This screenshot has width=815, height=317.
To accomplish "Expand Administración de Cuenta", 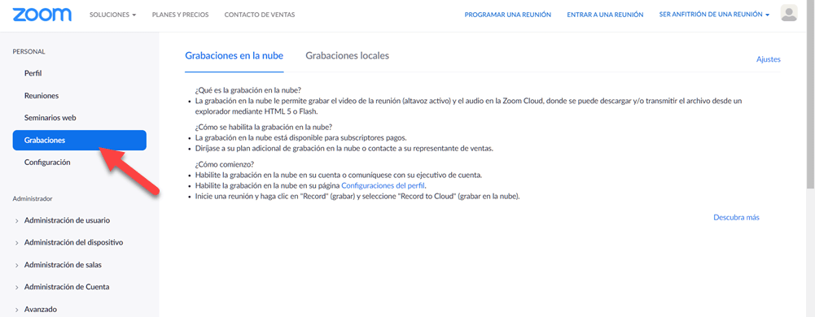I will point(67,287).
